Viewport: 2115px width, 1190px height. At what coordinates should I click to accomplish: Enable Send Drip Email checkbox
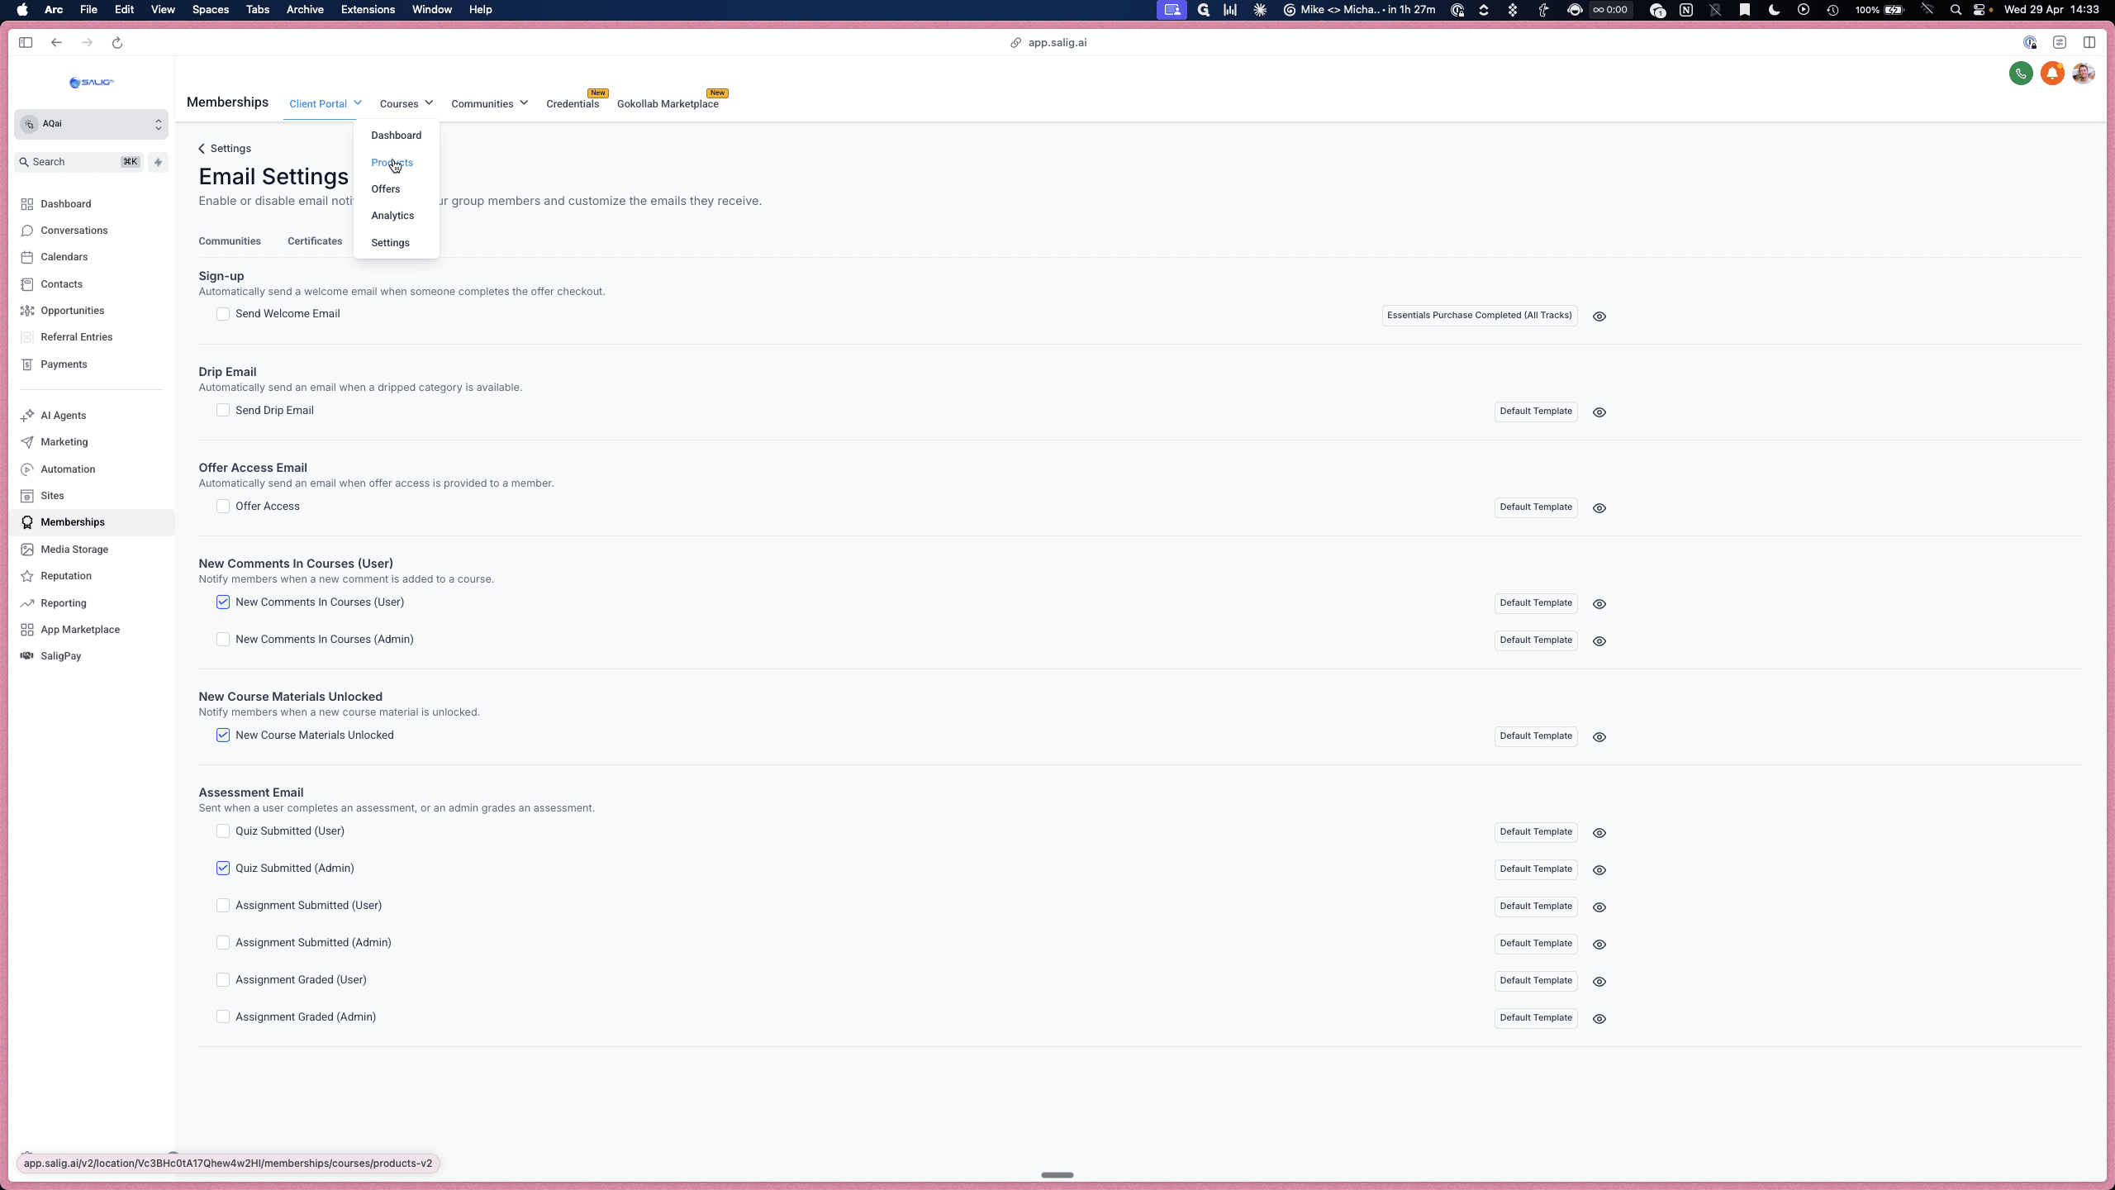223,411
